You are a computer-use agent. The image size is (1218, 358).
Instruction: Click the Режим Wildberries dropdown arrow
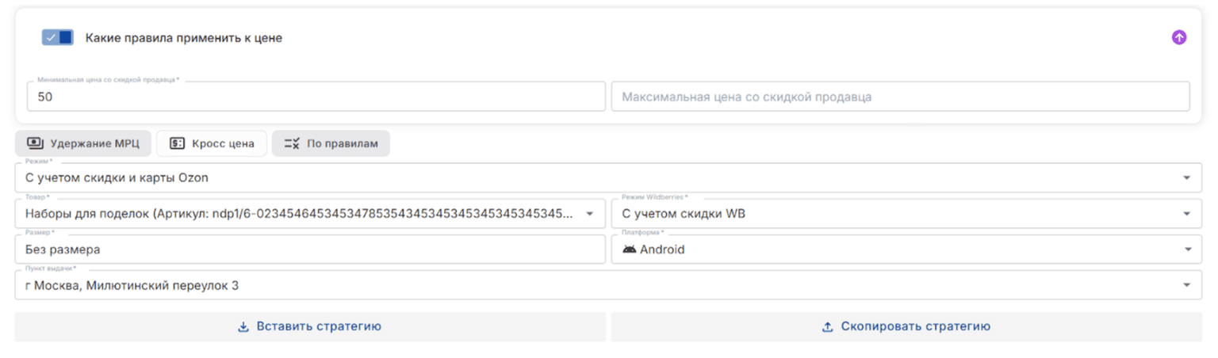1187,214
